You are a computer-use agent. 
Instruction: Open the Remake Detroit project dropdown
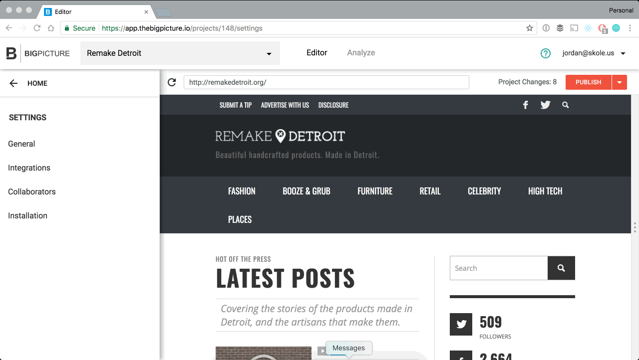tap(180, 53)
